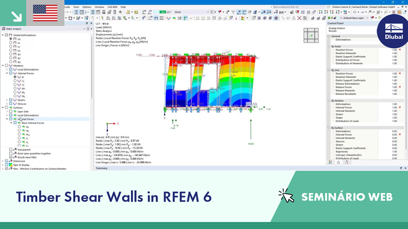Check the Transparent option

11,149
